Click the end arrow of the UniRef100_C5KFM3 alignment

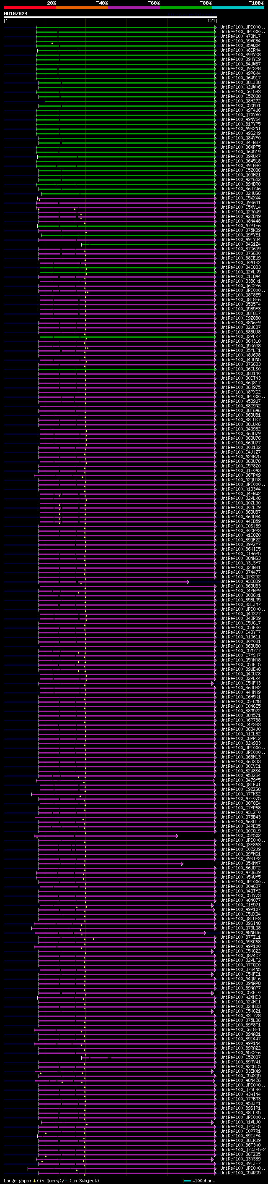click(x=213, y=683)
